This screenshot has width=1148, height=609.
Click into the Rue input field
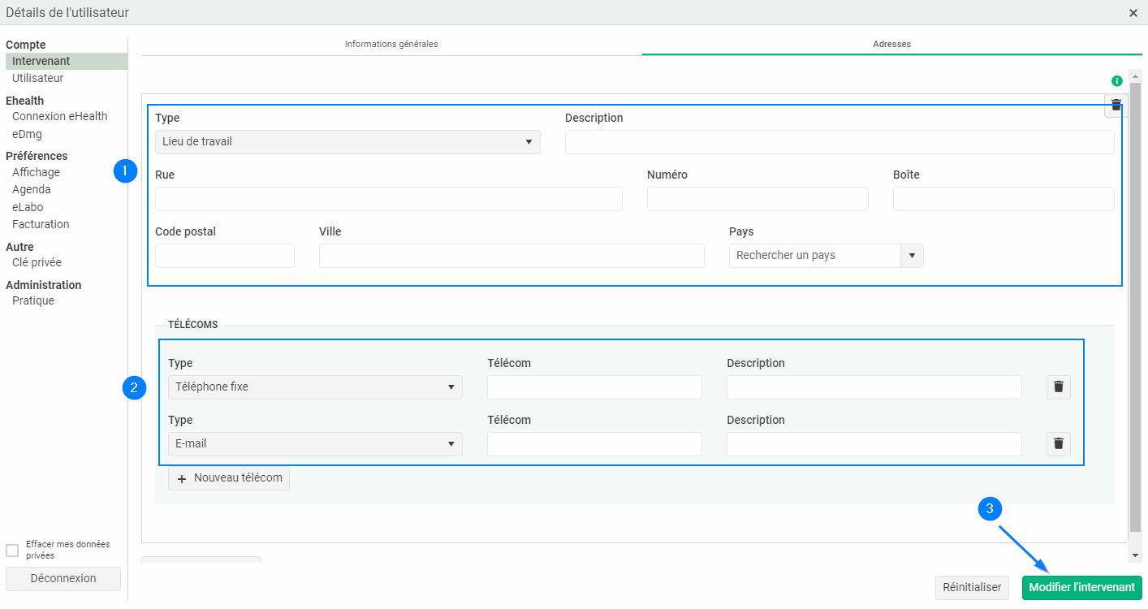(388, 199)
